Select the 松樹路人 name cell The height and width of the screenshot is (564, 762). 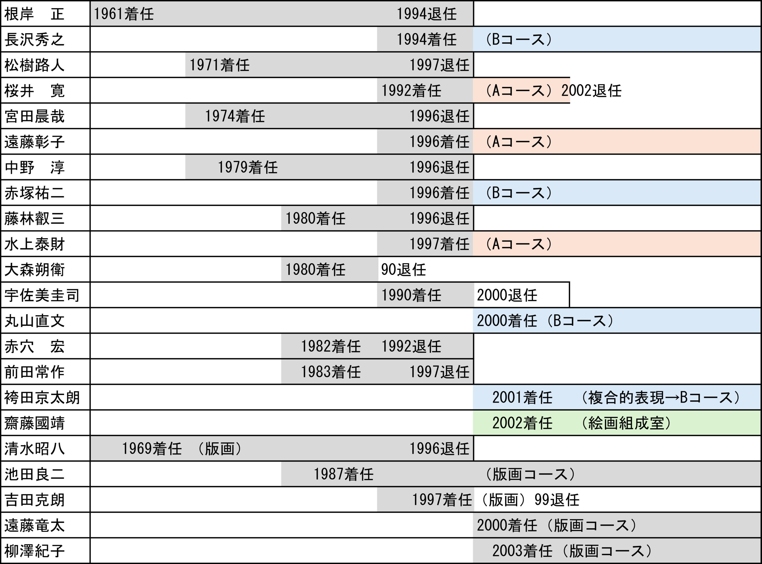click(x=34, y=65)
